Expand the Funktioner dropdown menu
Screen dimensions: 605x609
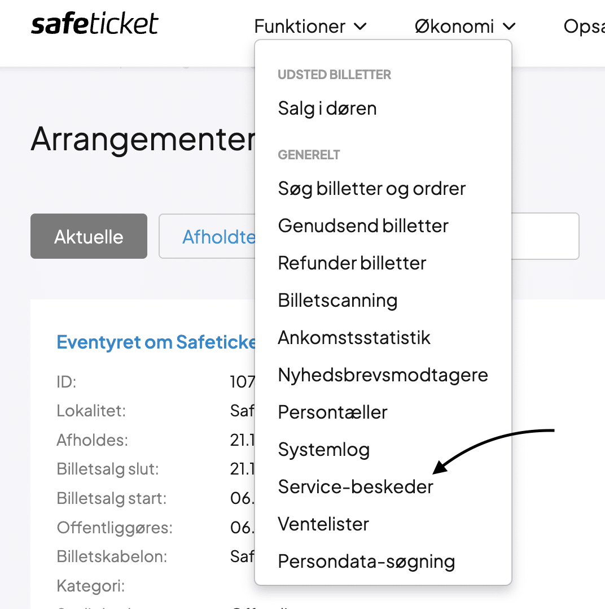[310, 26]
